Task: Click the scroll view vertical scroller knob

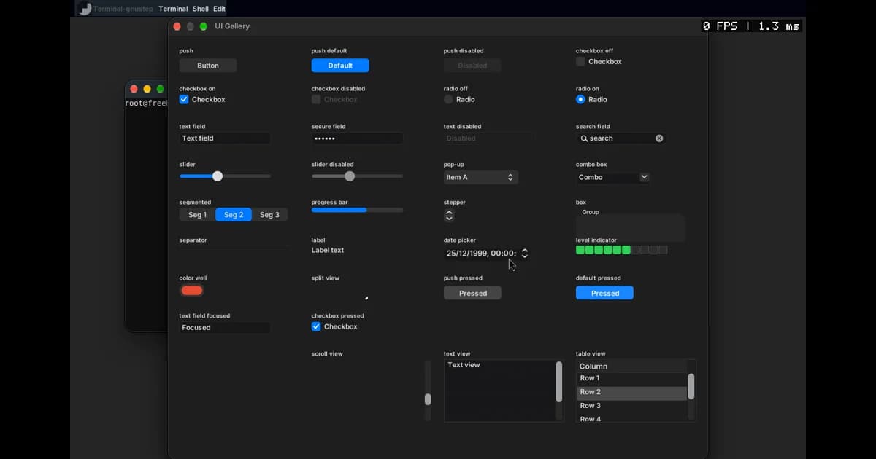Action: click(x=428, y=399)
